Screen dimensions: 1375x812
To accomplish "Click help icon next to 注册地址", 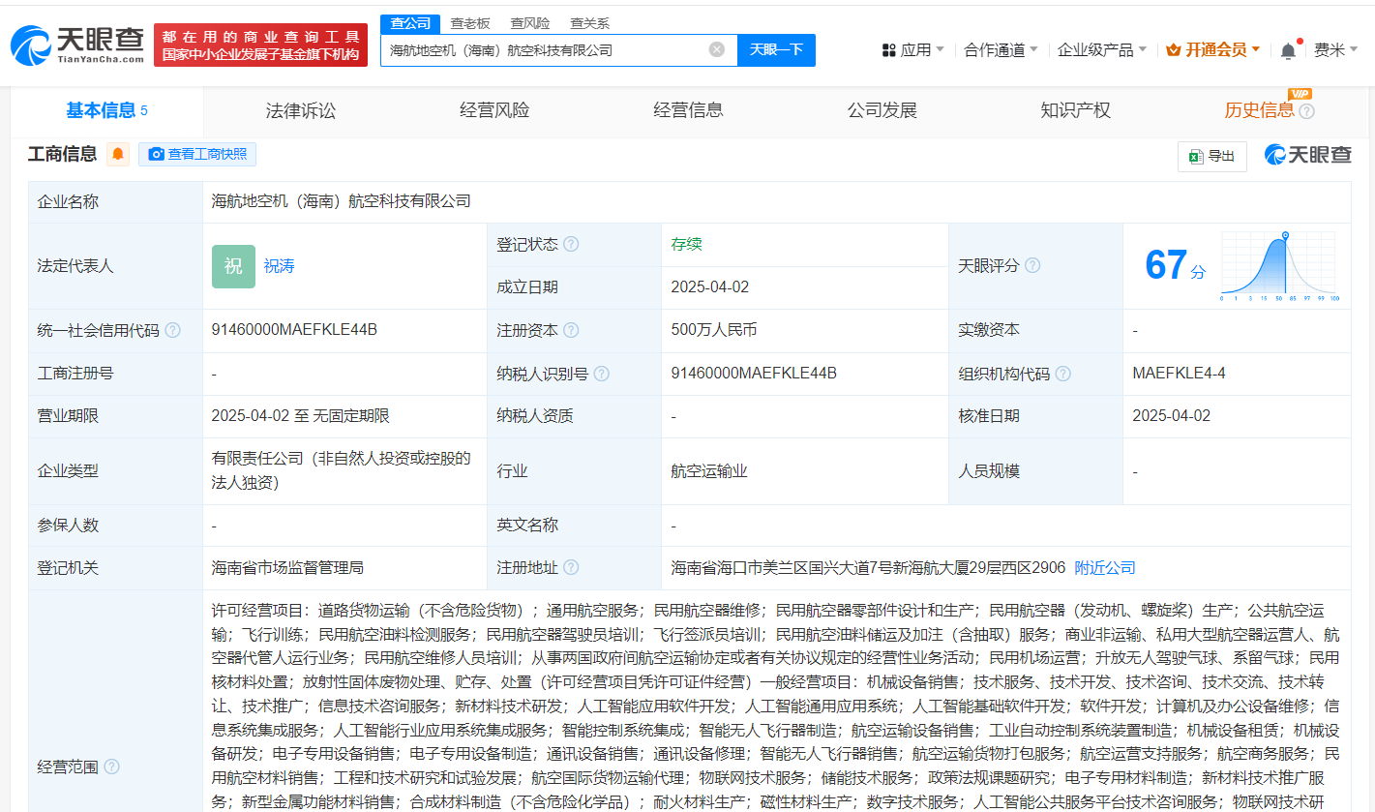I will click(x=571, y=567).
